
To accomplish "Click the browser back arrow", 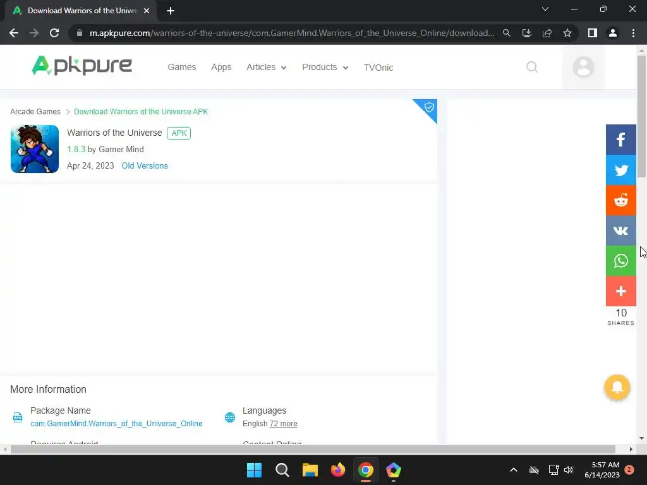I will click(x=14, y=33).
